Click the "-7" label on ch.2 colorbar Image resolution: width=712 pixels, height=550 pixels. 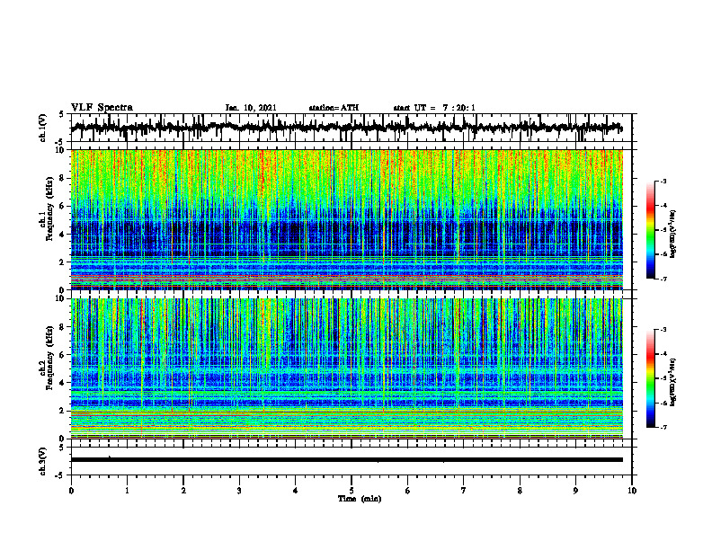coord(663,428)
